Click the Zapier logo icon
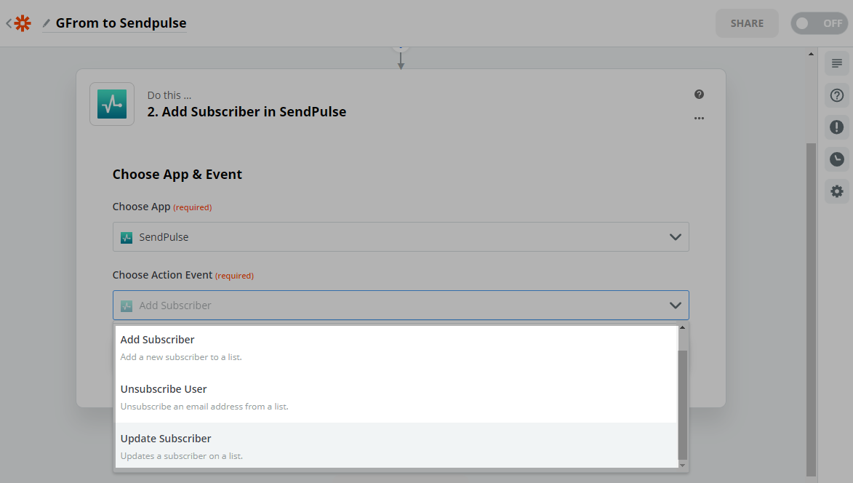Screen dimensions: 853x483 [22, 23]
